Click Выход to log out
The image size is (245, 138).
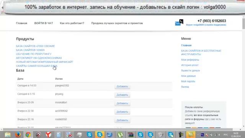[185, 87]
